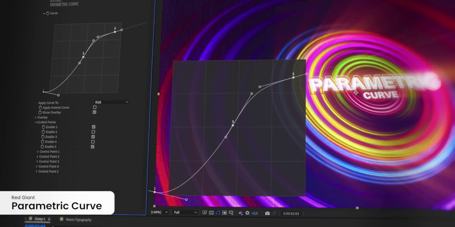Toggle the transparency grid button
This screenshot has width=455, height=227.
211,213
